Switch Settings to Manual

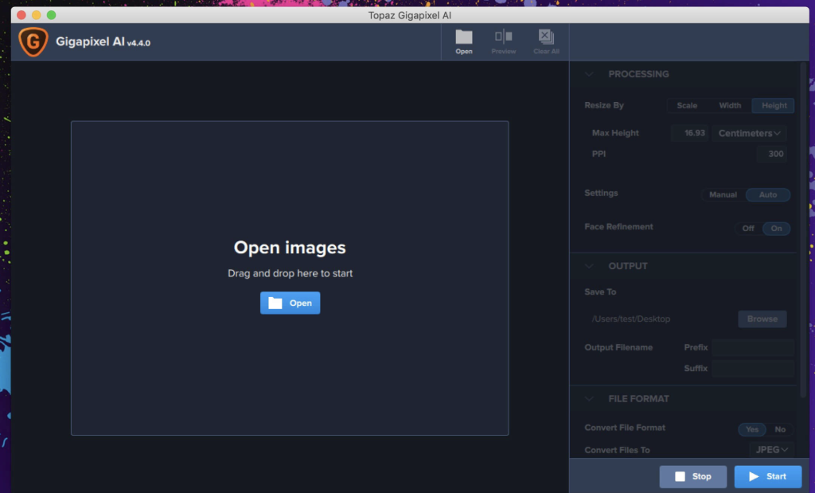[723, 194]
